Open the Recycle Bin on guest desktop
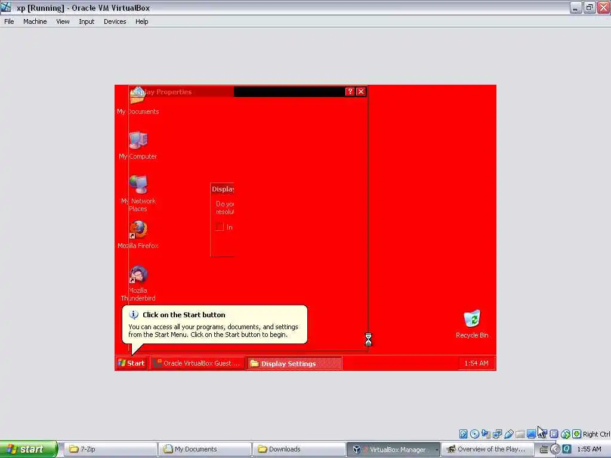The height and width of the screenshot is (458, 611). tap(472, 324)
